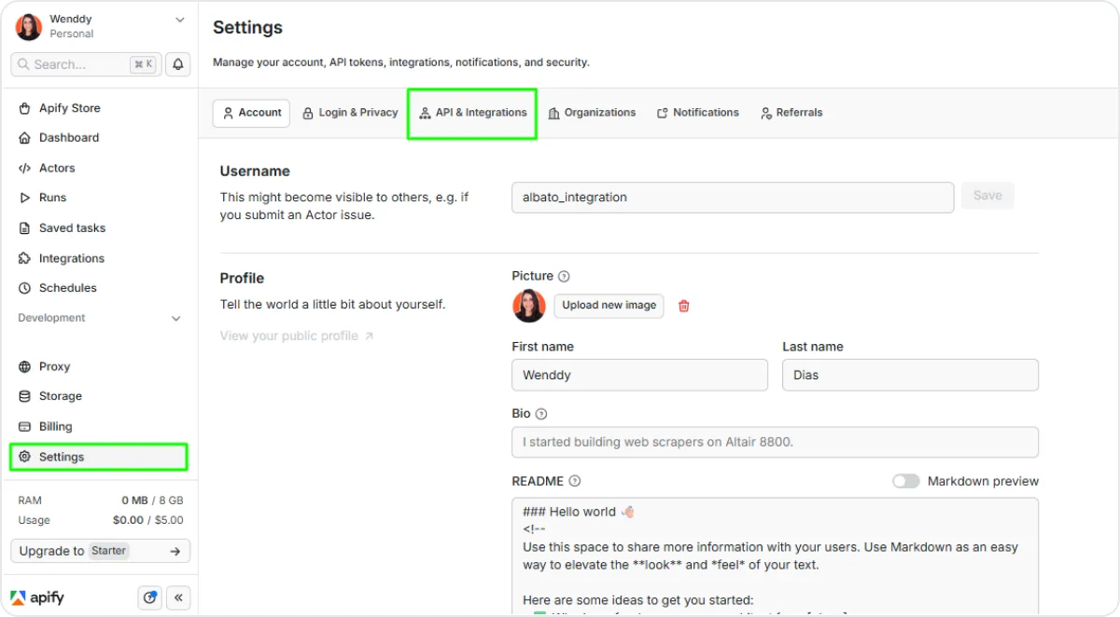
Task: Click the Saved tasks document icon
Action: (25, 228)
